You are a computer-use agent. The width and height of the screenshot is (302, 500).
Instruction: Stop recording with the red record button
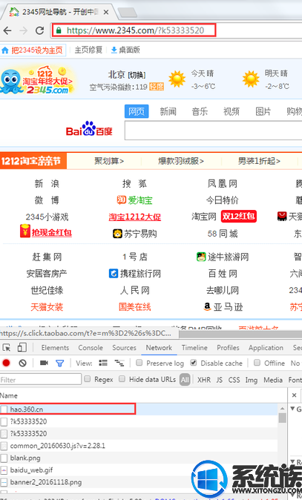pos(6,363)
